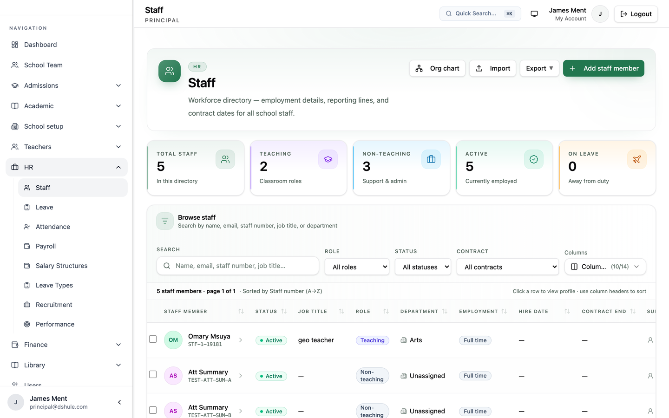Viewport: 669px width, 418px height.
Task: Click the J avatar in top header
Action: (600, 14)
